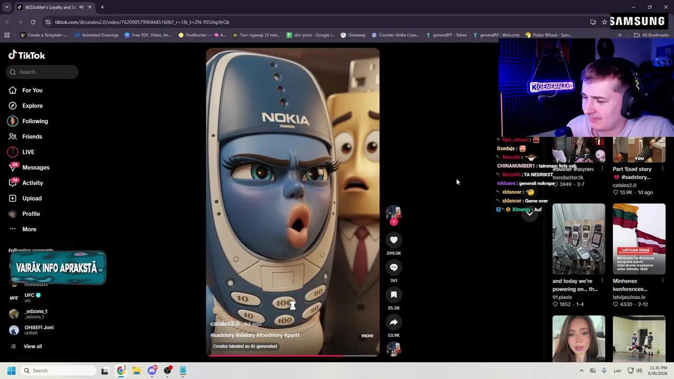The image size is (674, 379).
Task: Open Latvijas Ziņas flag video thumbnail
Action: [639, 239]
